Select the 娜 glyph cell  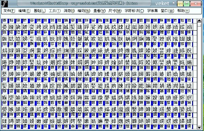169,27
